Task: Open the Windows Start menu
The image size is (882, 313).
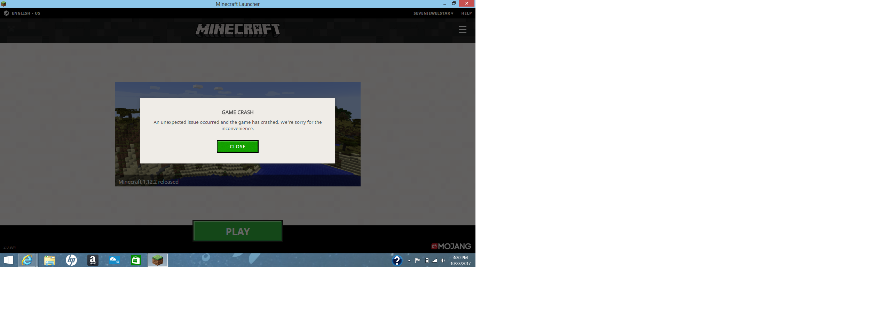Action: pyautogui.click(x=9, y=260)
